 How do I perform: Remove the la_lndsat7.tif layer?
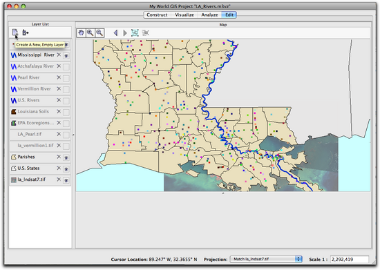(59, 180)
